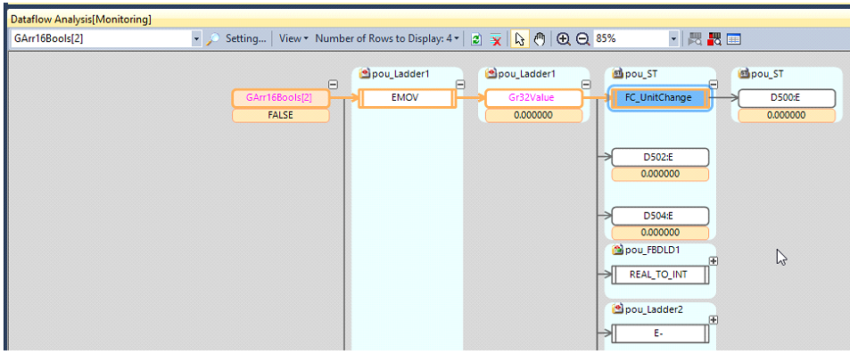This screenshot has height=354, width=850.
Task: Collapse the EMOV block group
Action: [460, 84]
